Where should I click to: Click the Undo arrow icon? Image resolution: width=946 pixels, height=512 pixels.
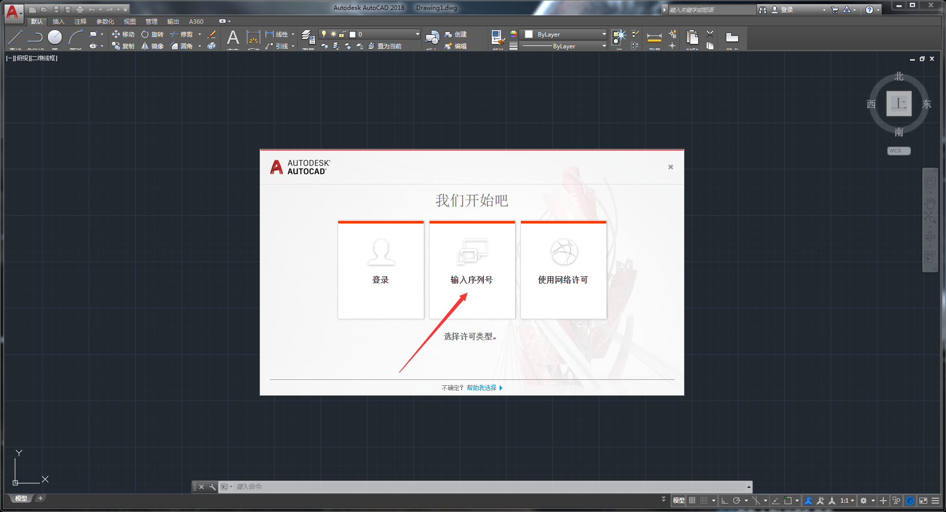[x=91, y=9]
